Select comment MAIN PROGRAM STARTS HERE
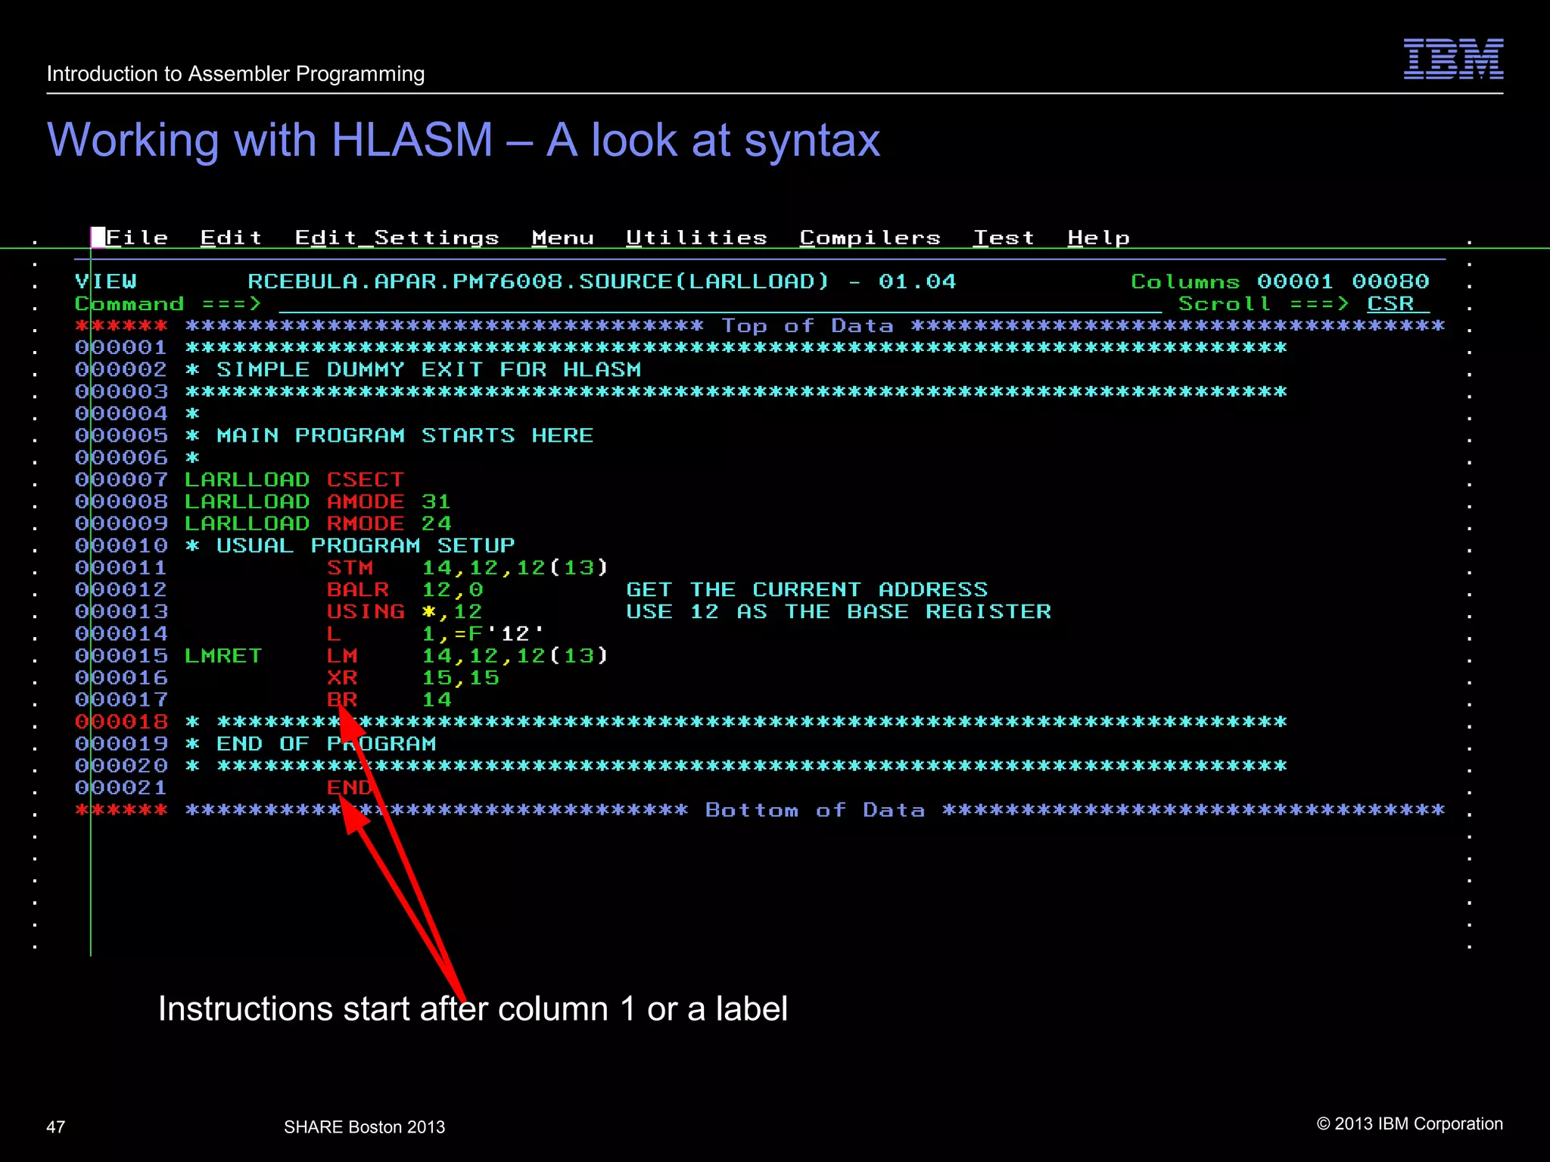 click(405, 436)
